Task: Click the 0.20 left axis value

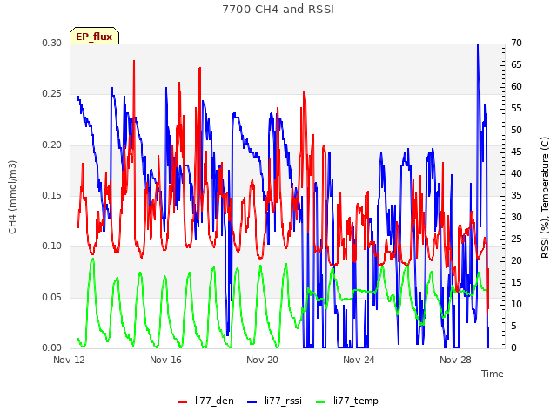Action: (52, 145)
